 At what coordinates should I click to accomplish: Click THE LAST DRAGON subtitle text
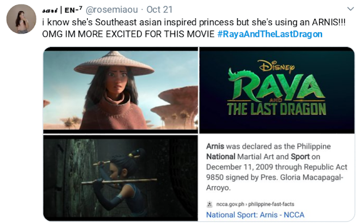[276, 109]
